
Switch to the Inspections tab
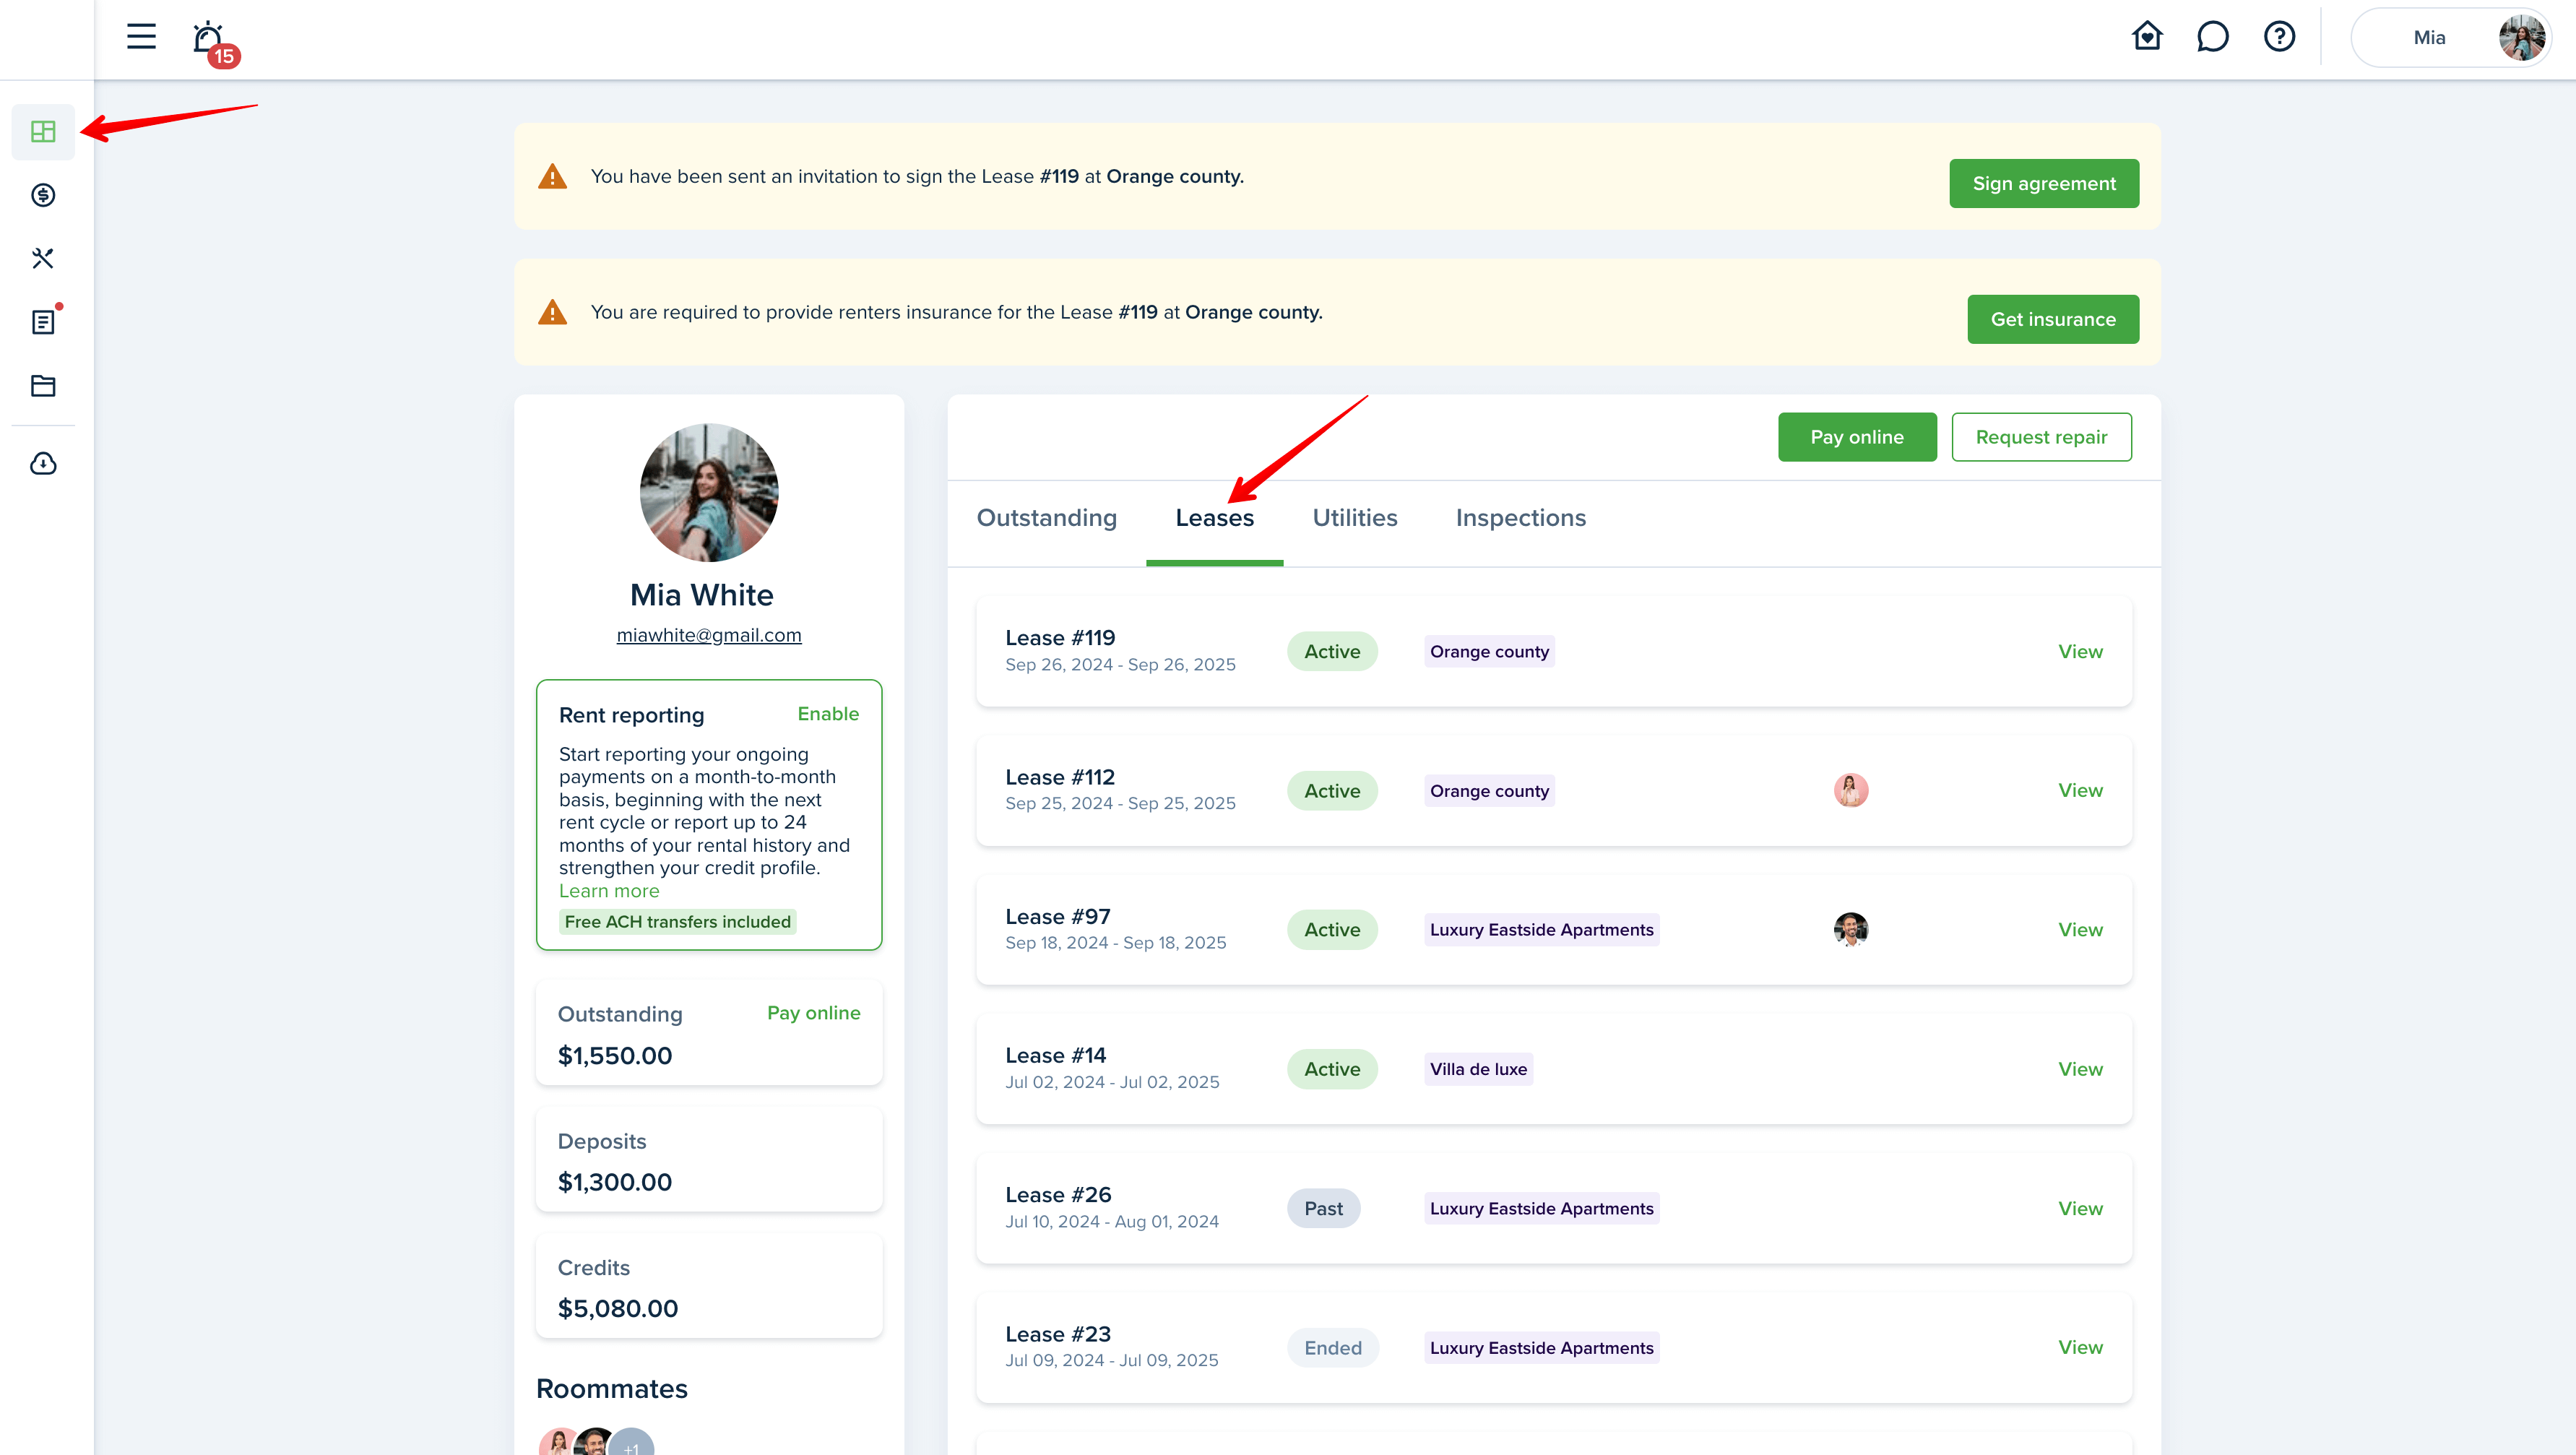coord(1520,518)
